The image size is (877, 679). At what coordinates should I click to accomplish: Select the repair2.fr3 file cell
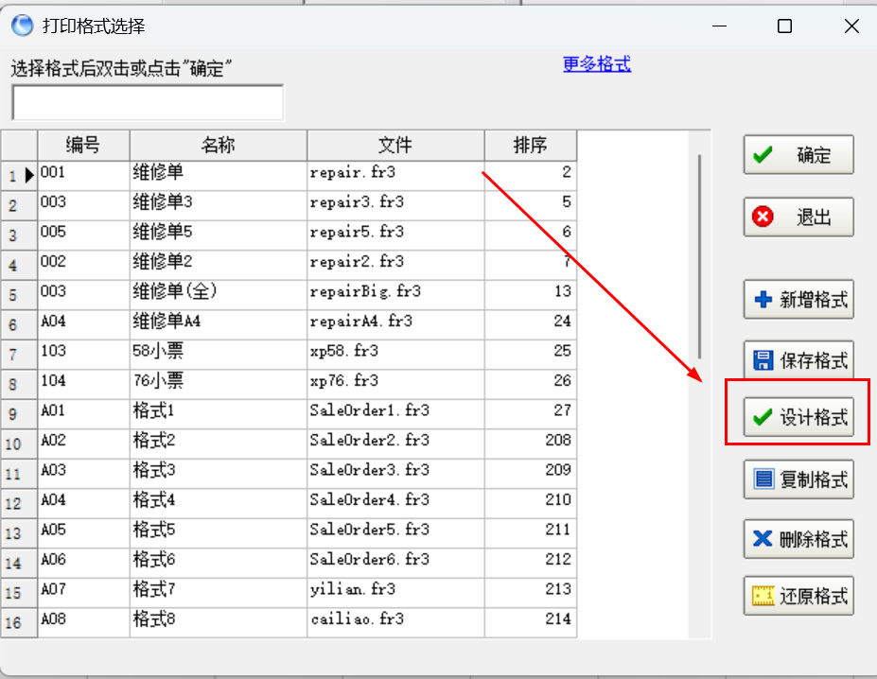click(395, 265)
